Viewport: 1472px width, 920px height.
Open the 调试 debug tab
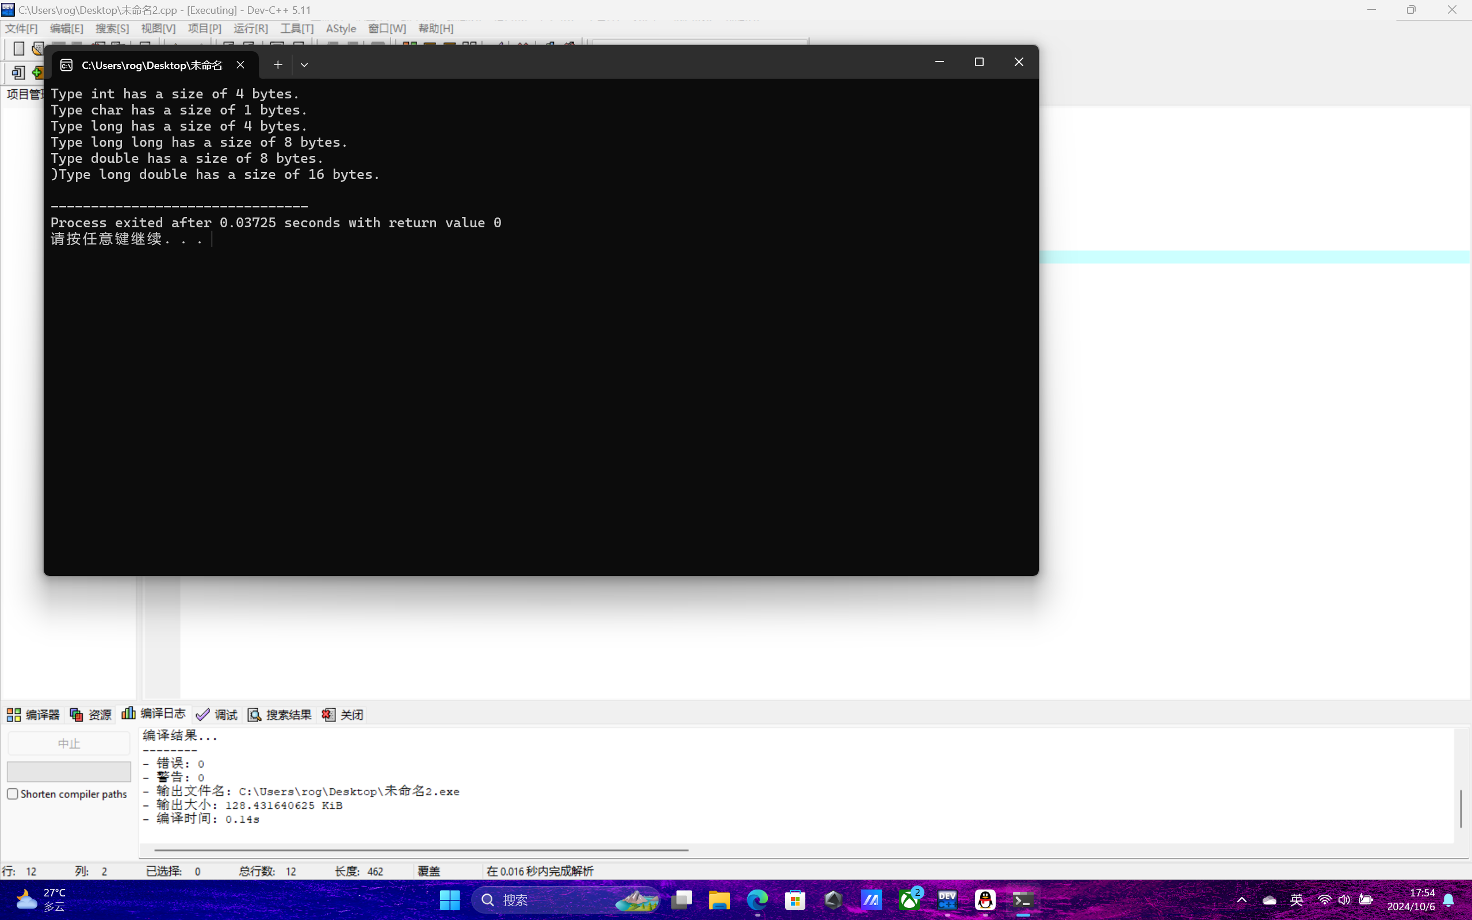[x=217, y=715]
